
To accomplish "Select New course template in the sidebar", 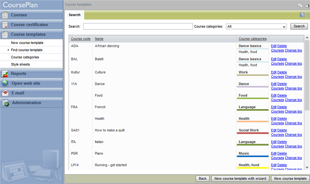I will [x=27, y=43].
